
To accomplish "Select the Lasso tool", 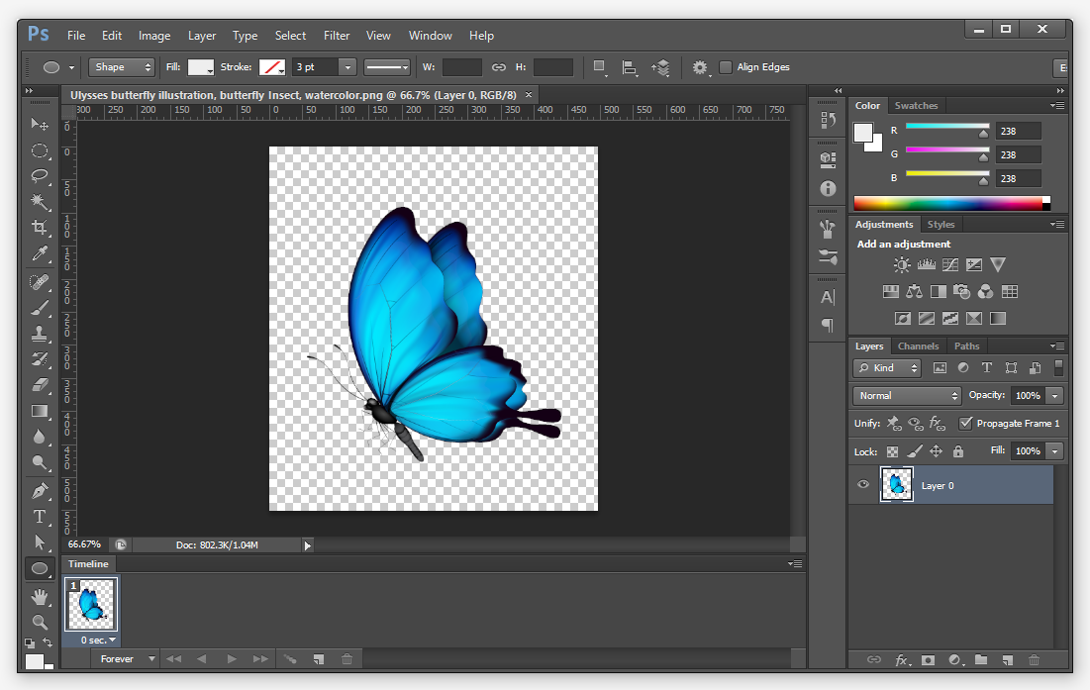I will (40, 176).
